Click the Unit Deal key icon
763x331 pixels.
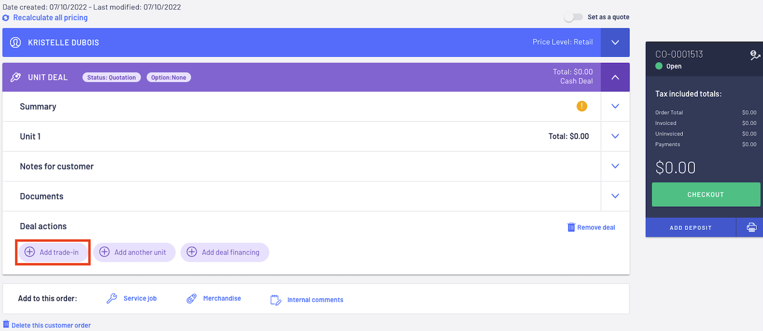click(x=15, y=77)
